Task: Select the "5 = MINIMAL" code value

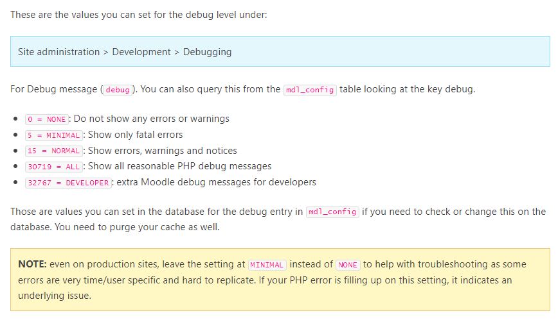Action: 53,135
